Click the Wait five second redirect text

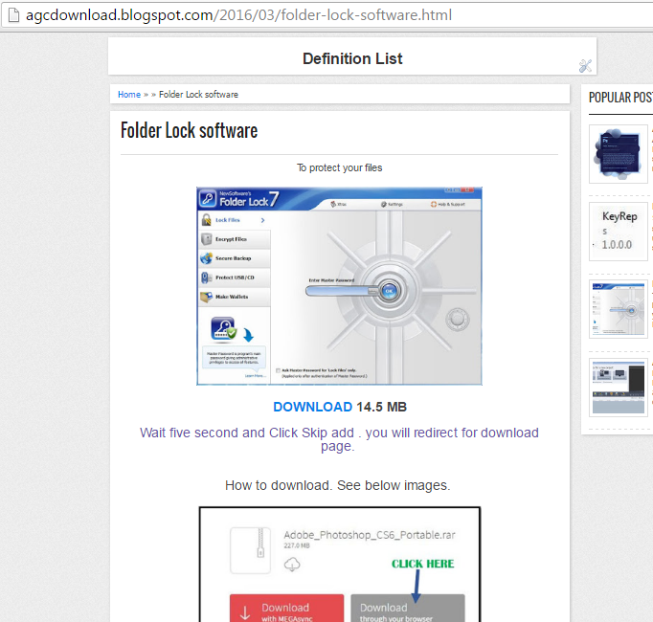[x=339, y=439]
